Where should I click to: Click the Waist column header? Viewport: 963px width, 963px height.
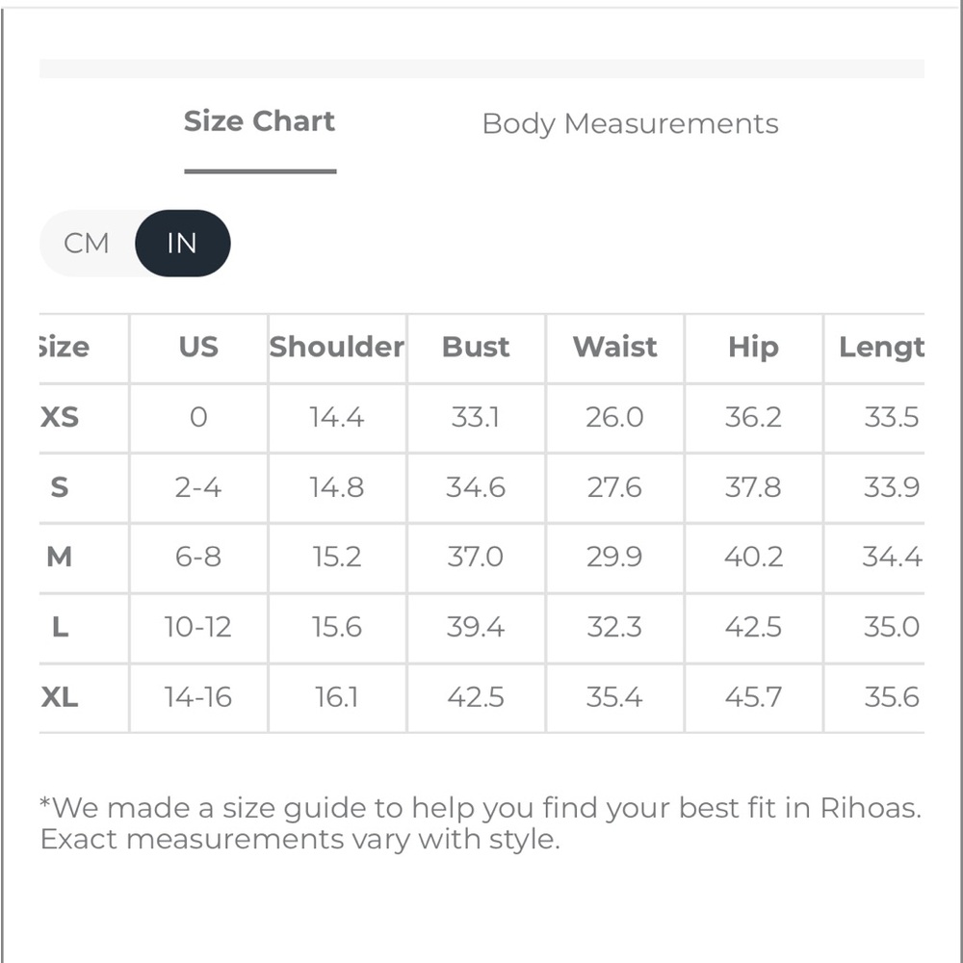coord(614,347)
